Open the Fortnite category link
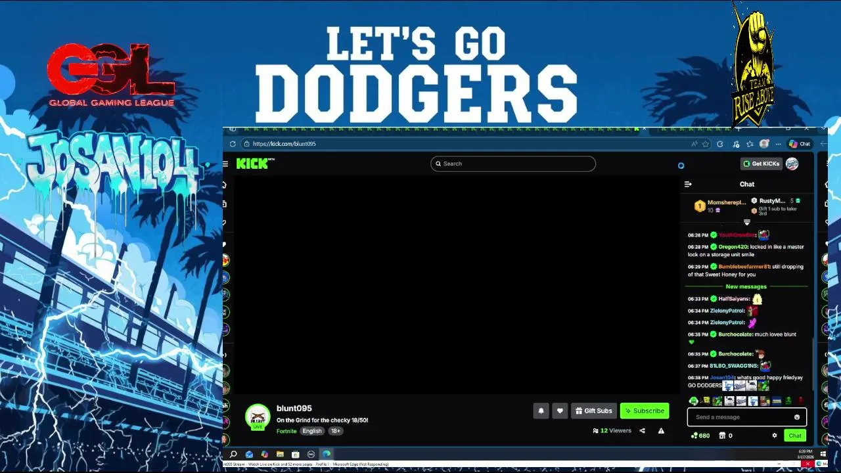The height and width of the screenshot is (473, 841). tap(286, 432)
